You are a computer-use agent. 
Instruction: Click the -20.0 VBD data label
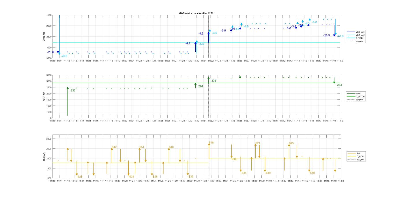click(50, 52)
